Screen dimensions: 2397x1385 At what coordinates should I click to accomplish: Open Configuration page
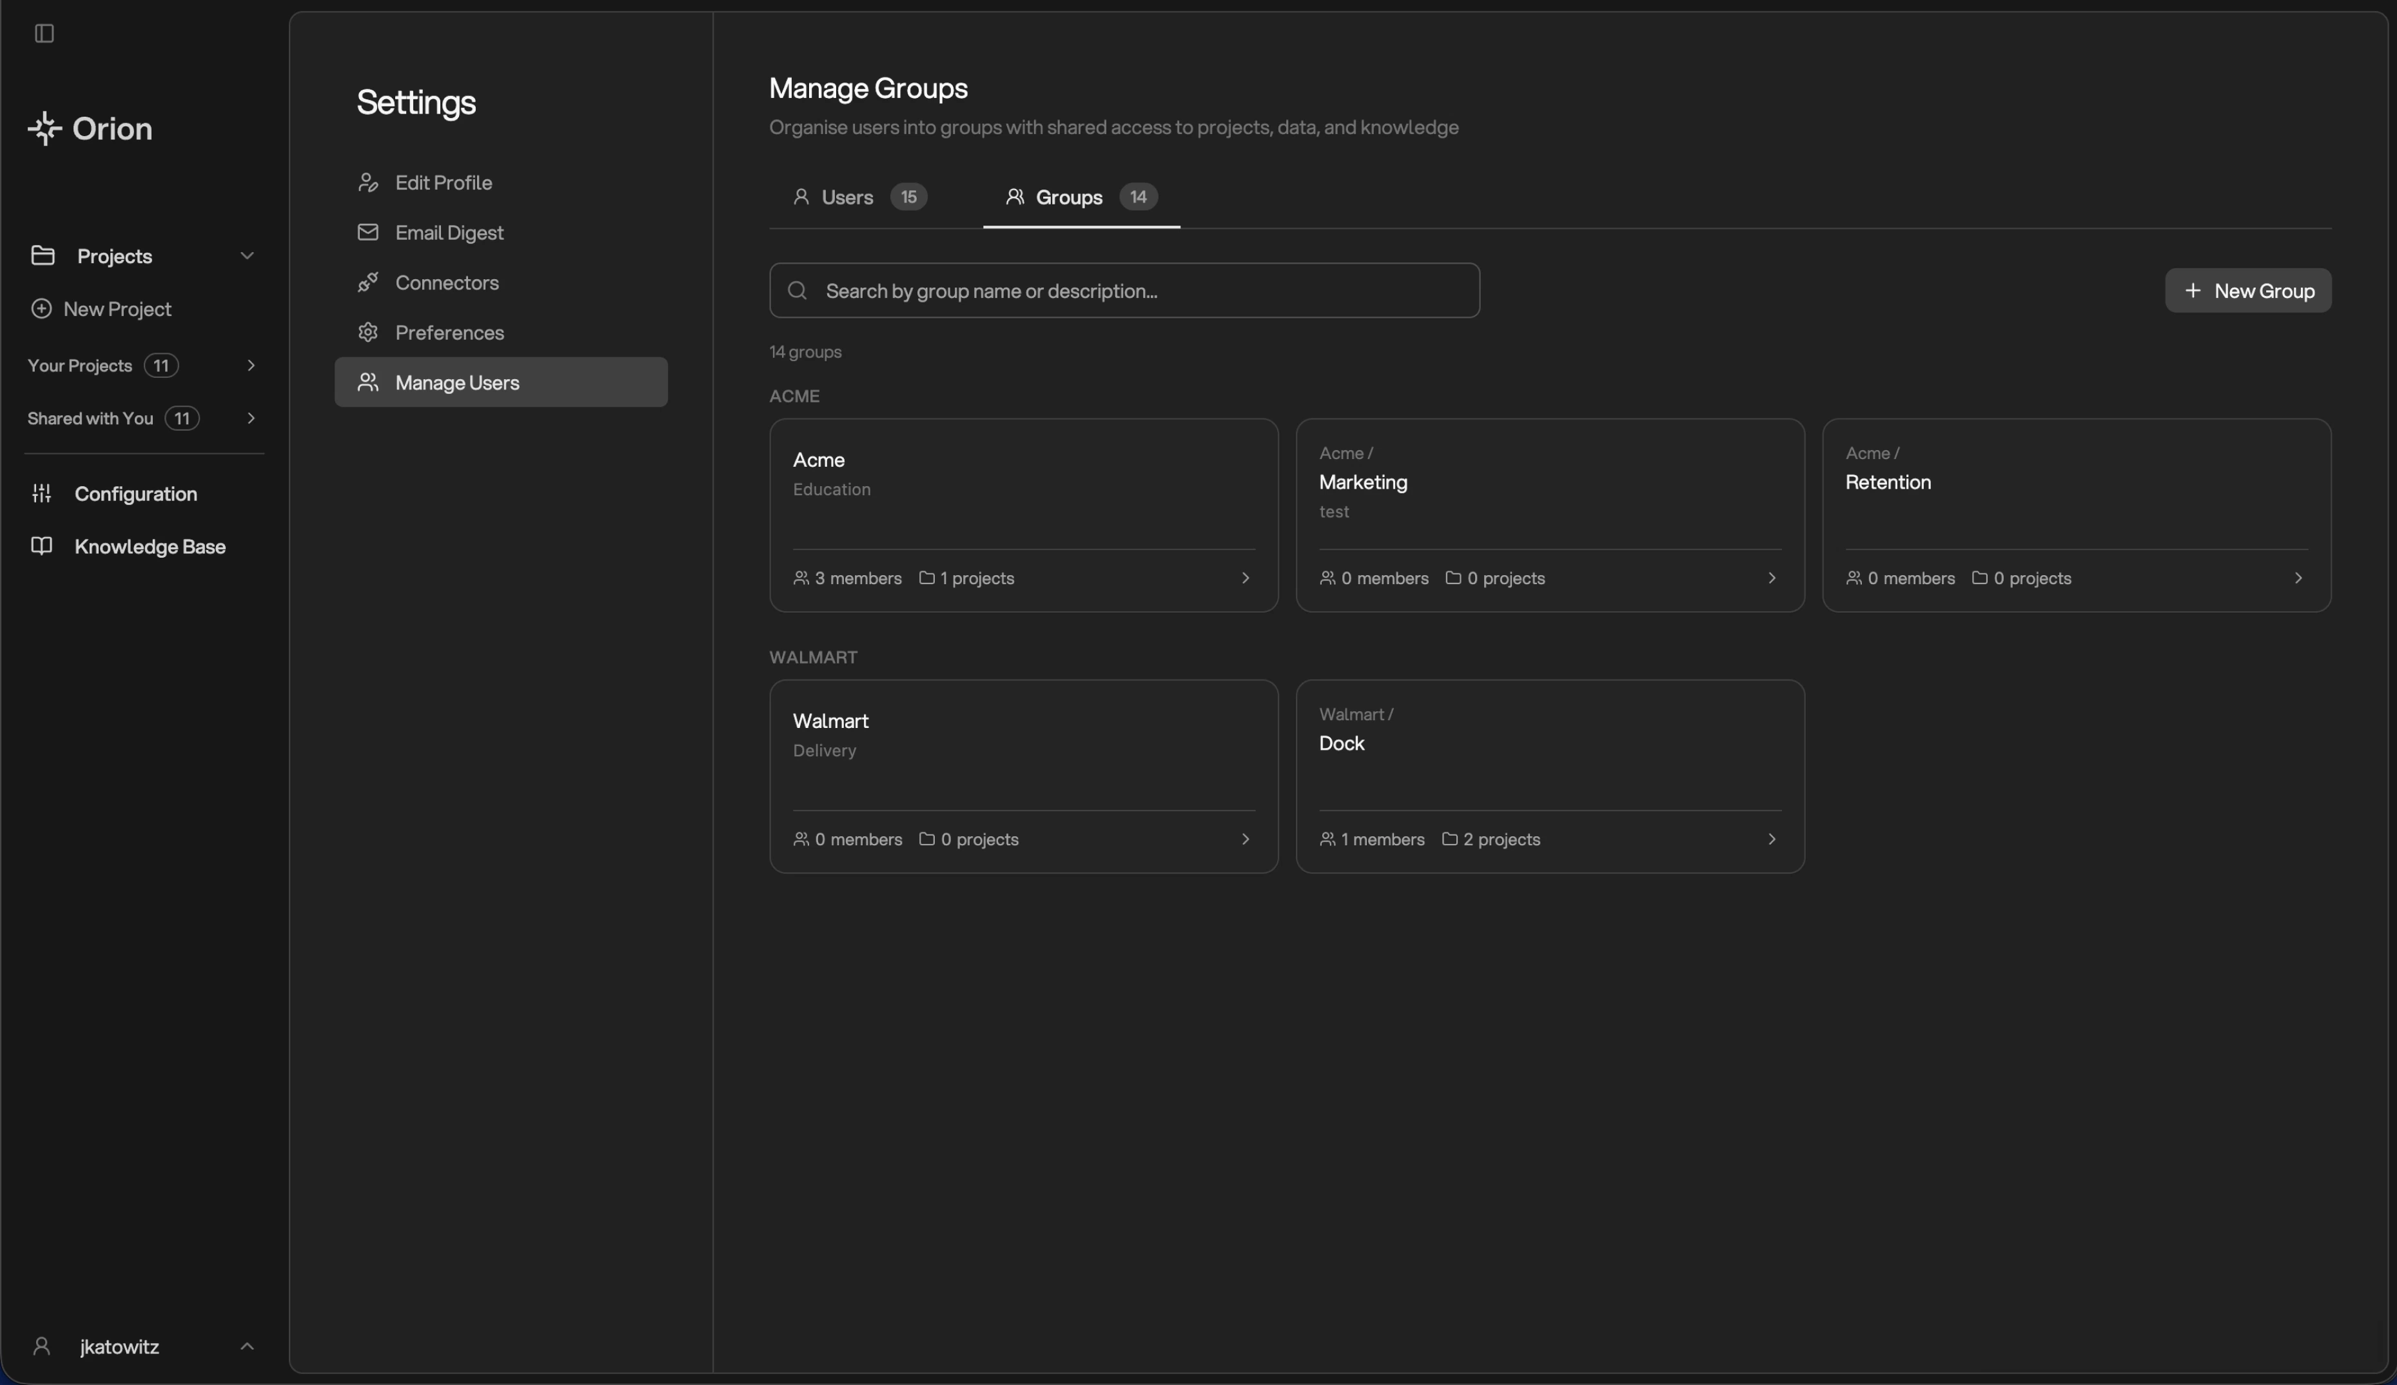point(136,493)
